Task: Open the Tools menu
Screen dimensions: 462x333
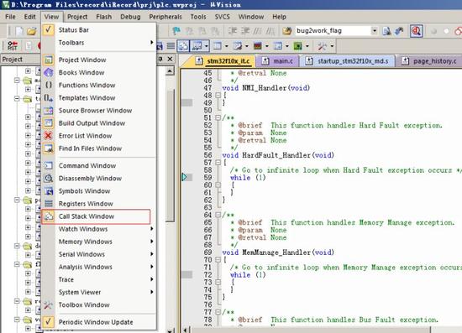Action: tap(198, 17)
